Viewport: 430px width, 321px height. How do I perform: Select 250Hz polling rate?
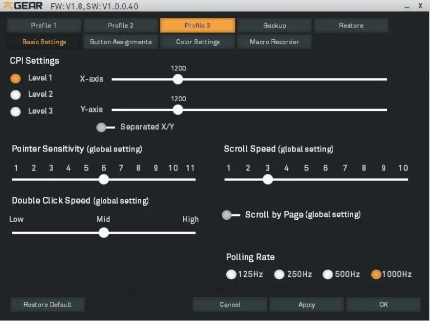[x=279, y=274]
